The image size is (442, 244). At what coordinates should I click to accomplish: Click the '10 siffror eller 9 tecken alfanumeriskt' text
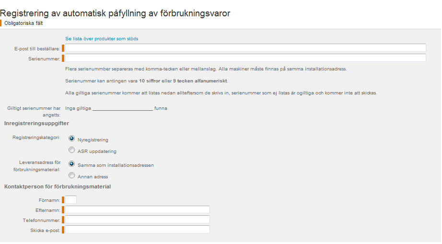tap(183, 81)
